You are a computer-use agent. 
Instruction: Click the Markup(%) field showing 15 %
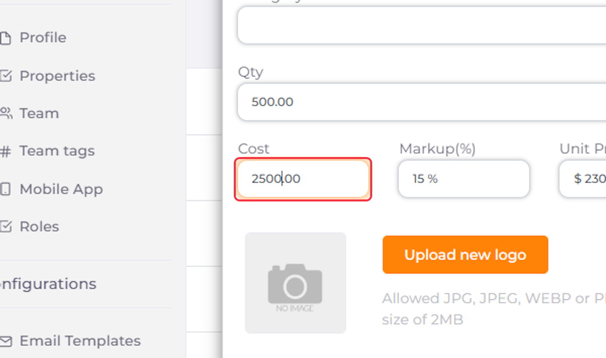pyautogui.click(x=464, y=179)
